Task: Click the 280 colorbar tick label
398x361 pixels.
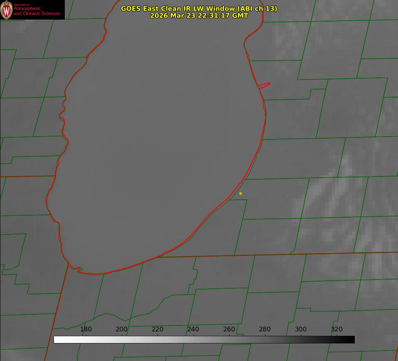Action: pos(265,329)
